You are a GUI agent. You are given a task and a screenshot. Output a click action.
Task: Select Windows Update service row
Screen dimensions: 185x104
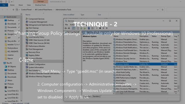tap(145, 64)
